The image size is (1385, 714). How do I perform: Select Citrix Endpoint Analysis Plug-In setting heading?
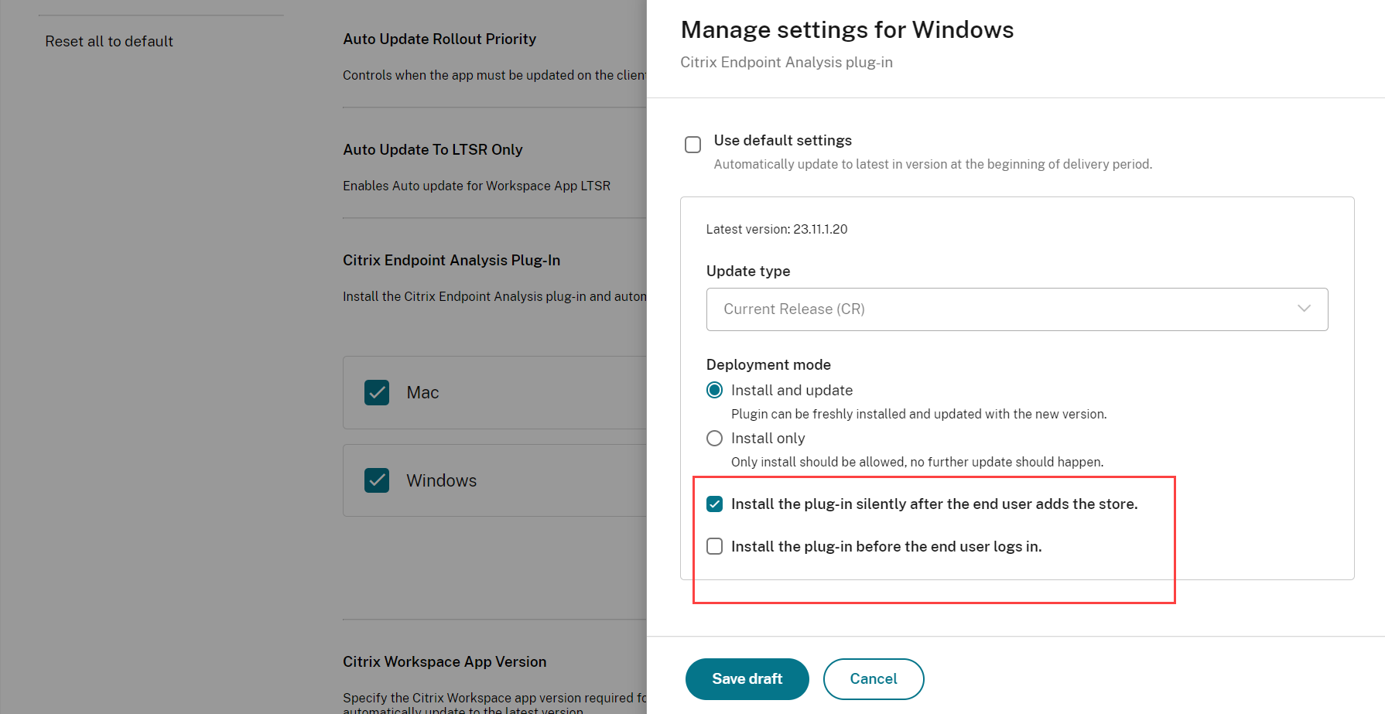(x=451, y=261)
